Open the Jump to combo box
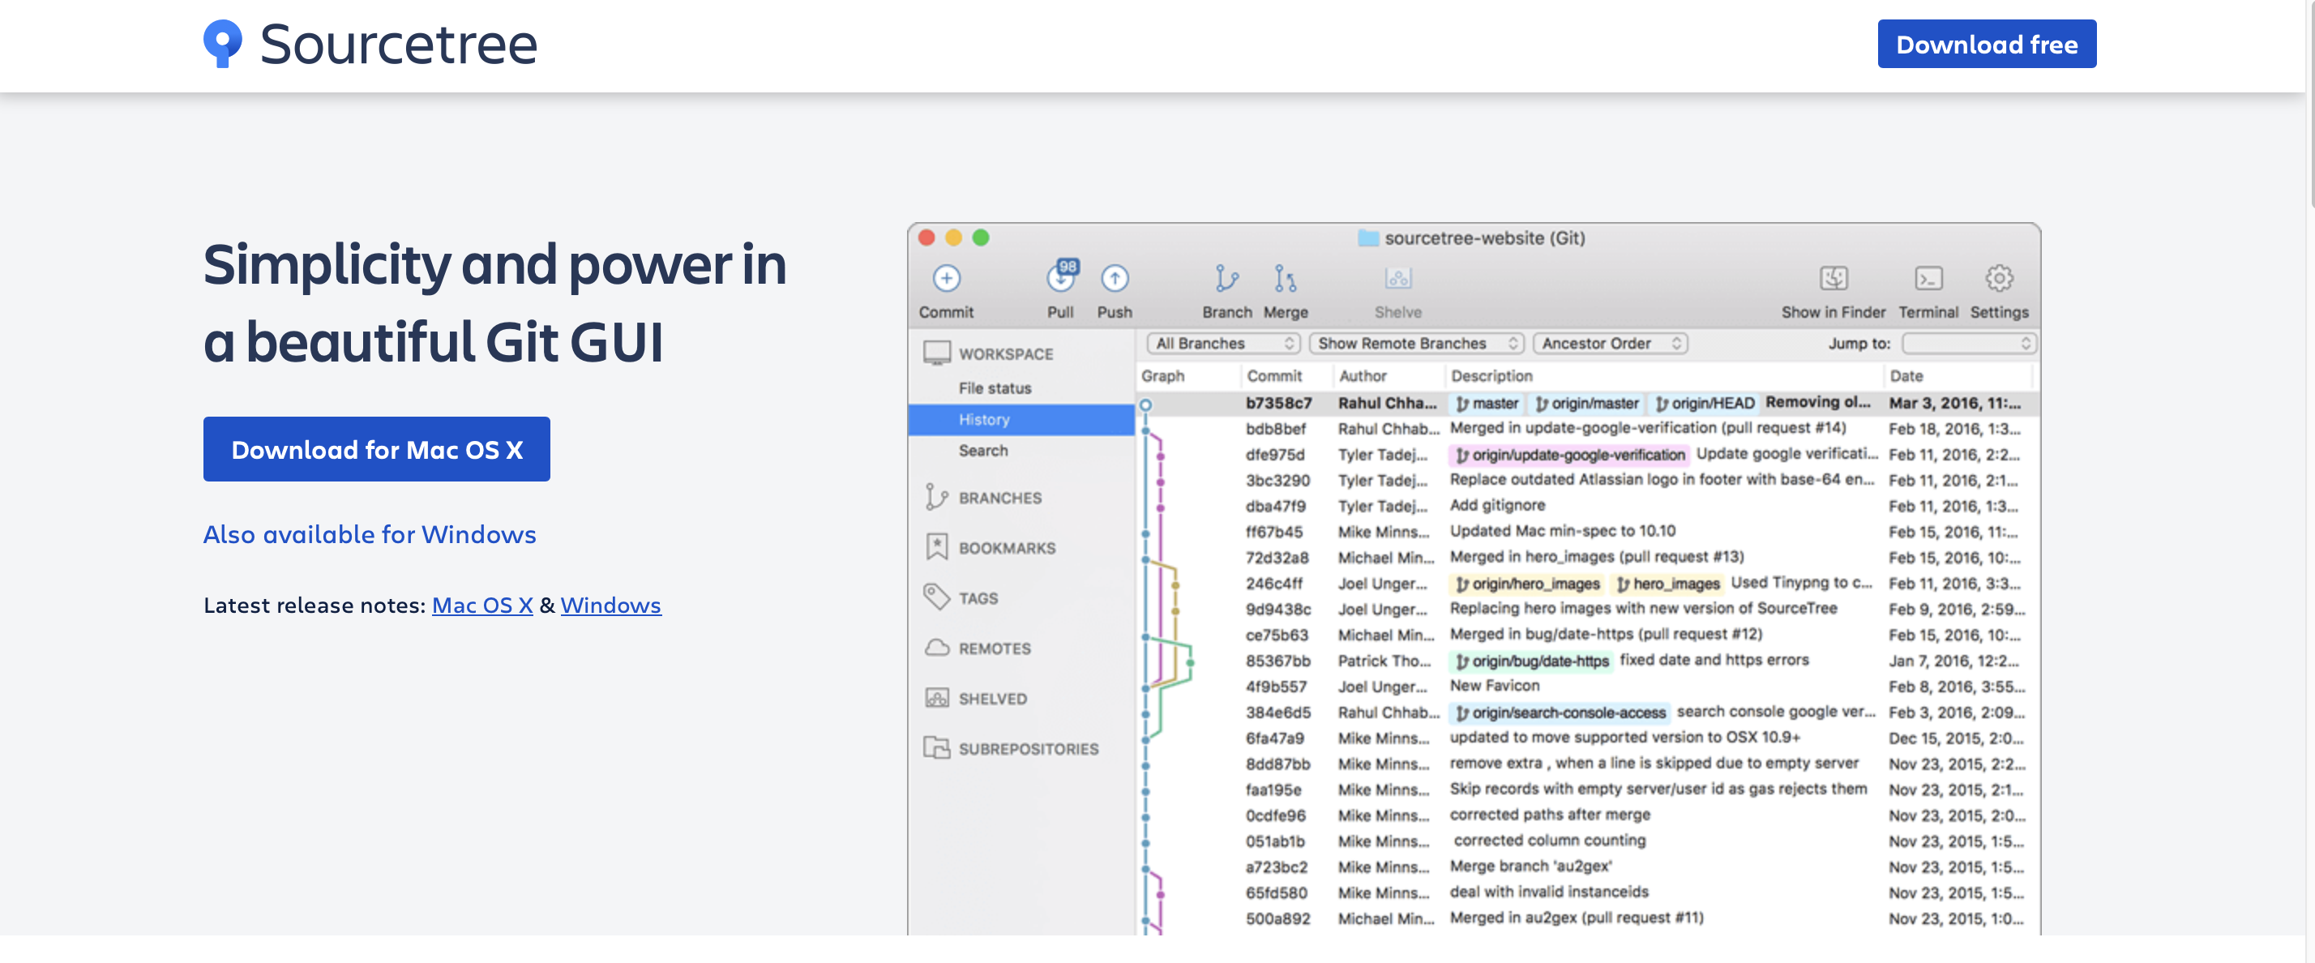 point(1969,343)
